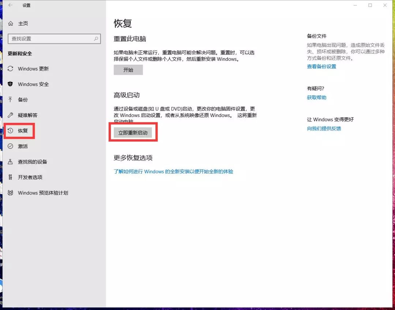Close the Settings window

click(x=385, y=5)
